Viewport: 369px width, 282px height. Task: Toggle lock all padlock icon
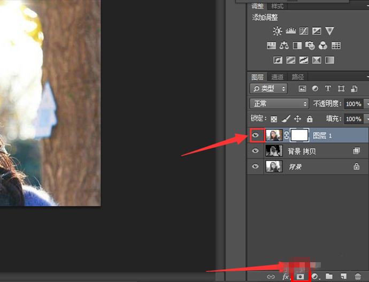point(310,119)
